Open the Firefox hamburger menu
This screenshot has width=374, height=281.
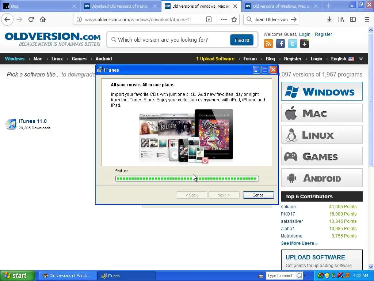pos(367,20)
